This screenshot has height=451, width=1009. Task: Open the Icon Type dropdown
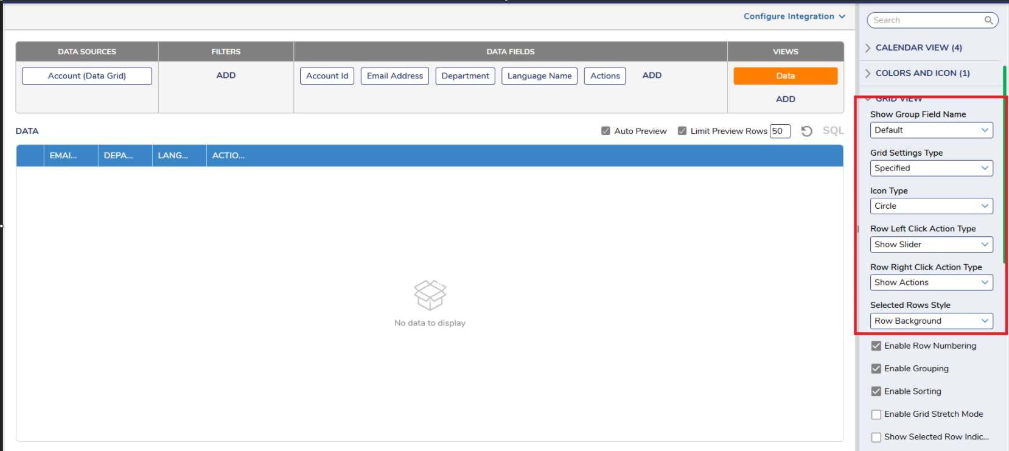[x=931, y=206]
